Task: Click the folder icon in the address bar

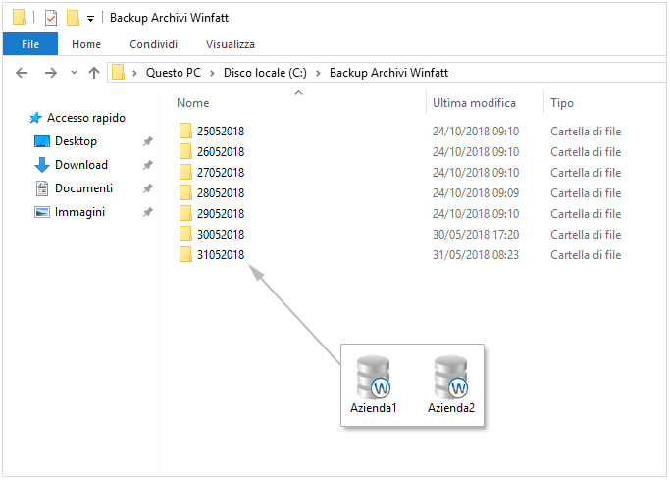Action: 119,72
